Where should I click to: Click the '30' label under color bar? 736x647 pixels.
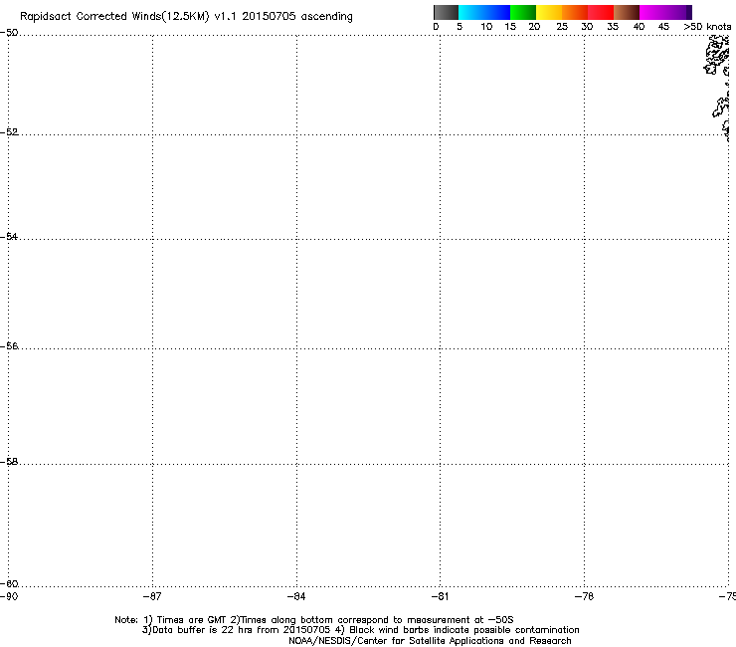[587, 27]
